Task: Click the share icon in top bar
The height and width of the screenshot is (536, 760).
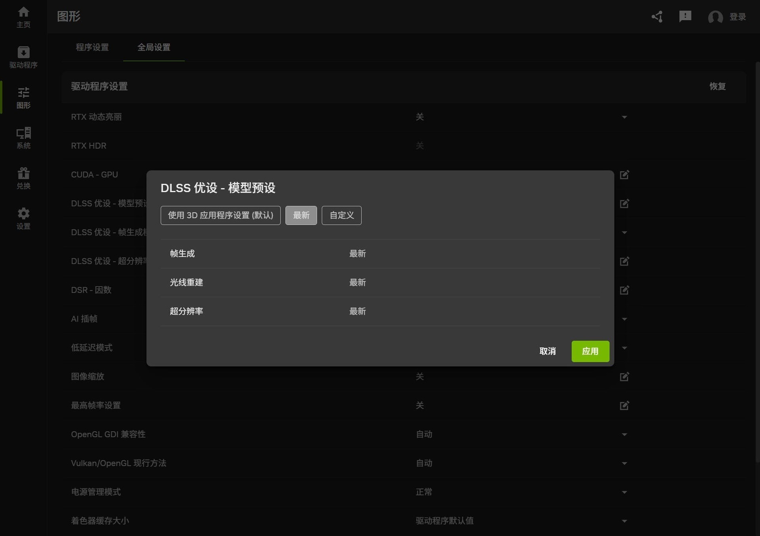Action: pyautogui.click(x=657, y=17)
